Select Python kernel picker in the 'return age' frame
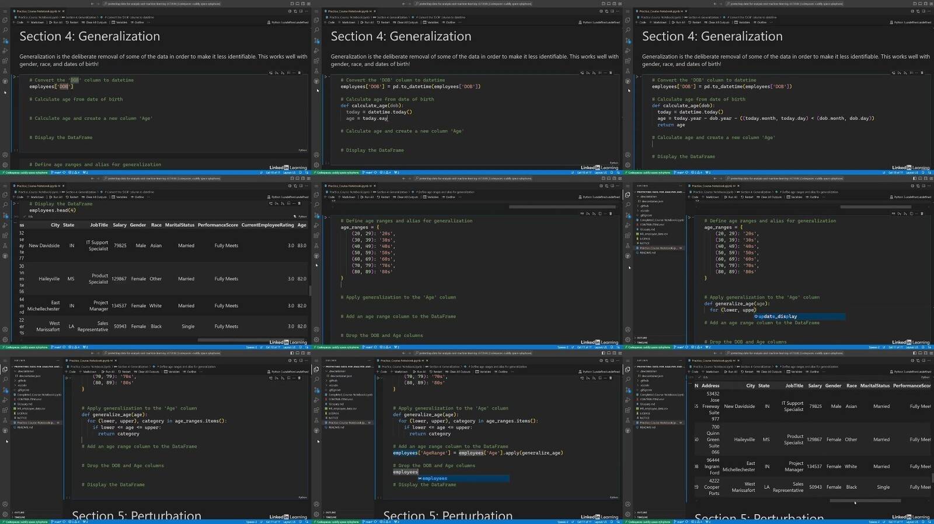Screen dimensions: 934x524 point(911,22)
